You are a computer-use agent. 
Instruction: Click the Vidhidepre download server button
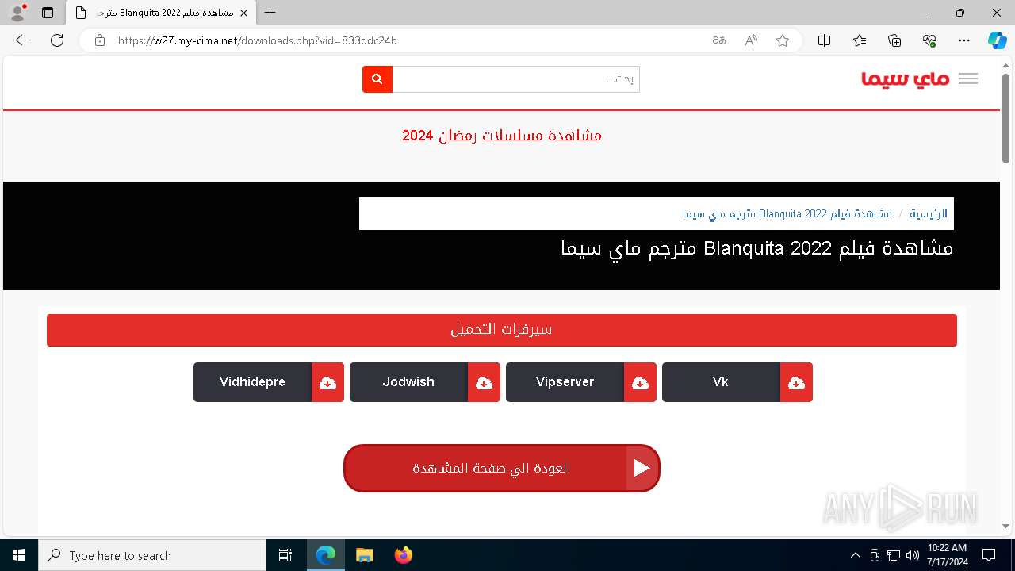pyautogui.click(x=269, y=382)
